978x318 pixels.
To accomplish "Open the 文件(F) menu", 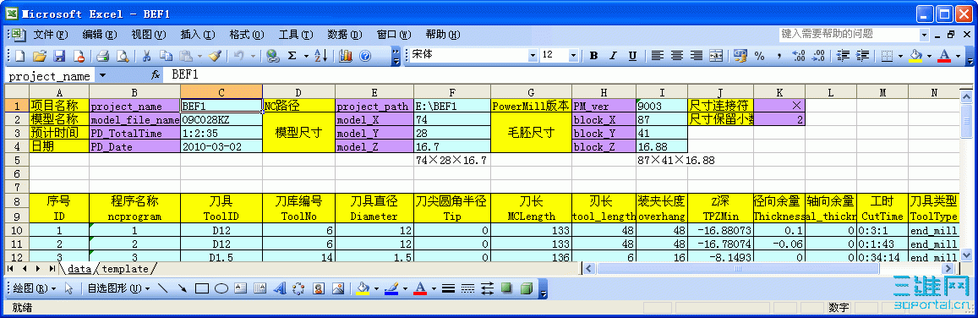I will (x=51, y=35).
